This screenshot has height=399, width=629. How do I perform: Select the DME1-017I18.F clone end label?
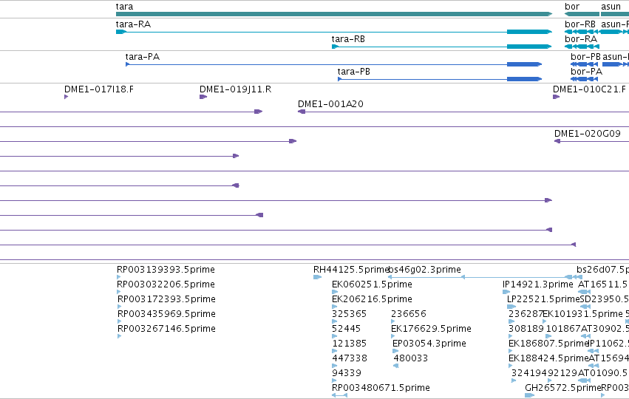coord(99,89)
